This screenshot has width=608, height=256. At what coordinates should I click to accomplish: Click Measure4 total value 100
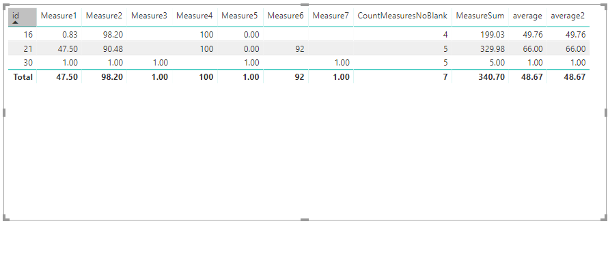pos(207,77)
